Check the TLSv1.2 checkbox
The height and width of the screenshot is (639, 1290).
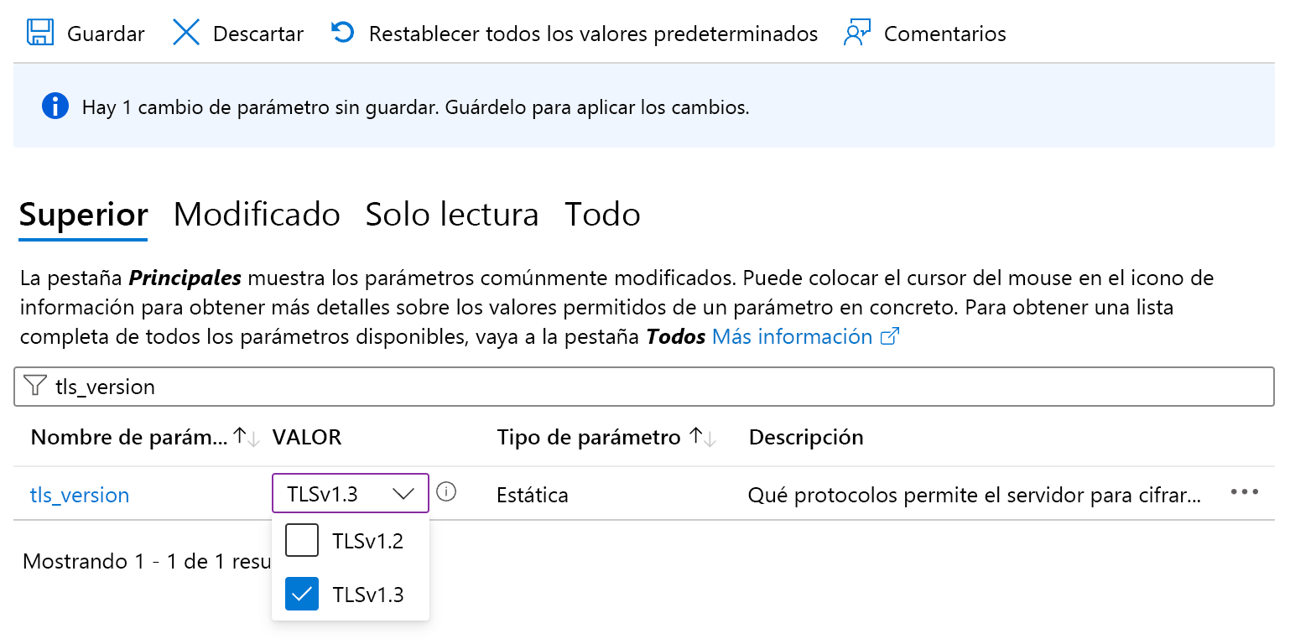point(302,541)
